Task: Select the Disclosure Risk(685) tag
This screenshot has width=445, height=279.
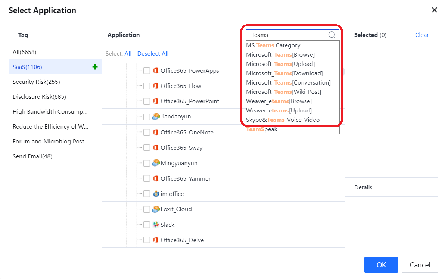Action: [55, 97]
